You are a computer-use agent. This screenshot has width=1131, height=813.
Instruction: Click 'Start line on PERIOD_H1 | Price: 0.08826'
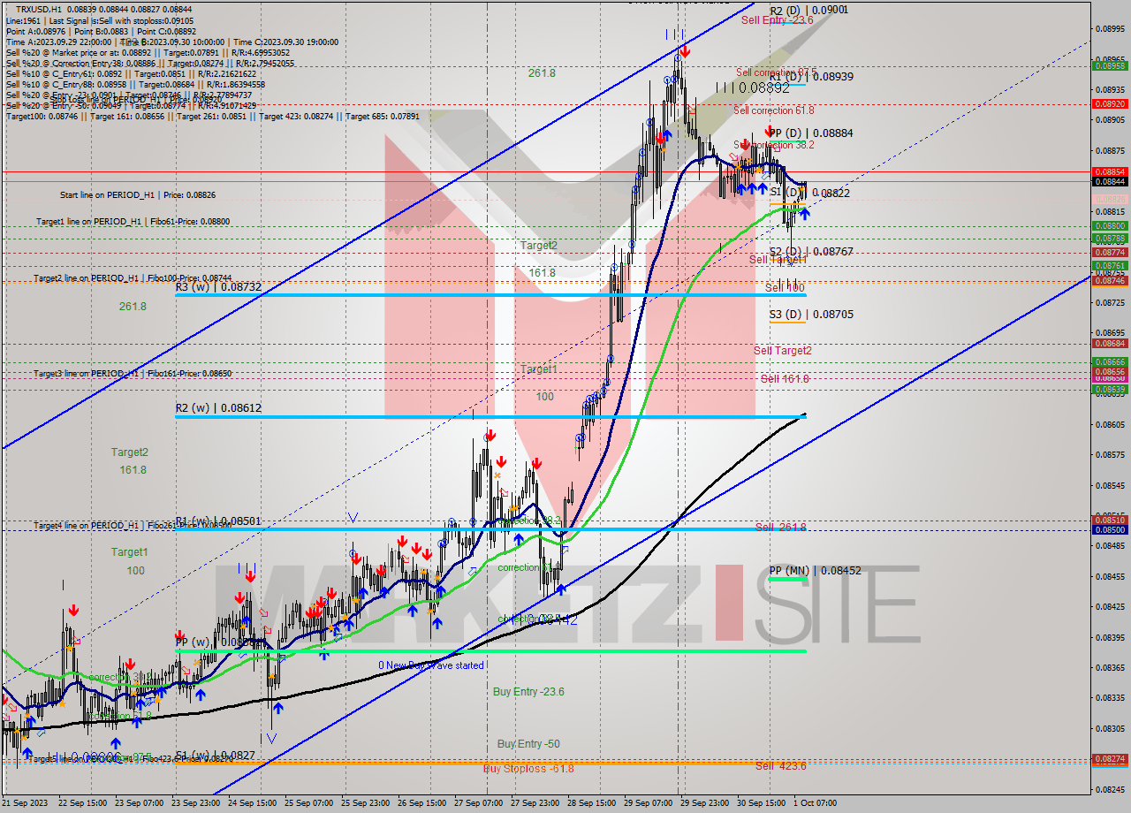coord(138,194)
